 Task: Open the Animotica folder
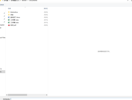pos(14,12)
